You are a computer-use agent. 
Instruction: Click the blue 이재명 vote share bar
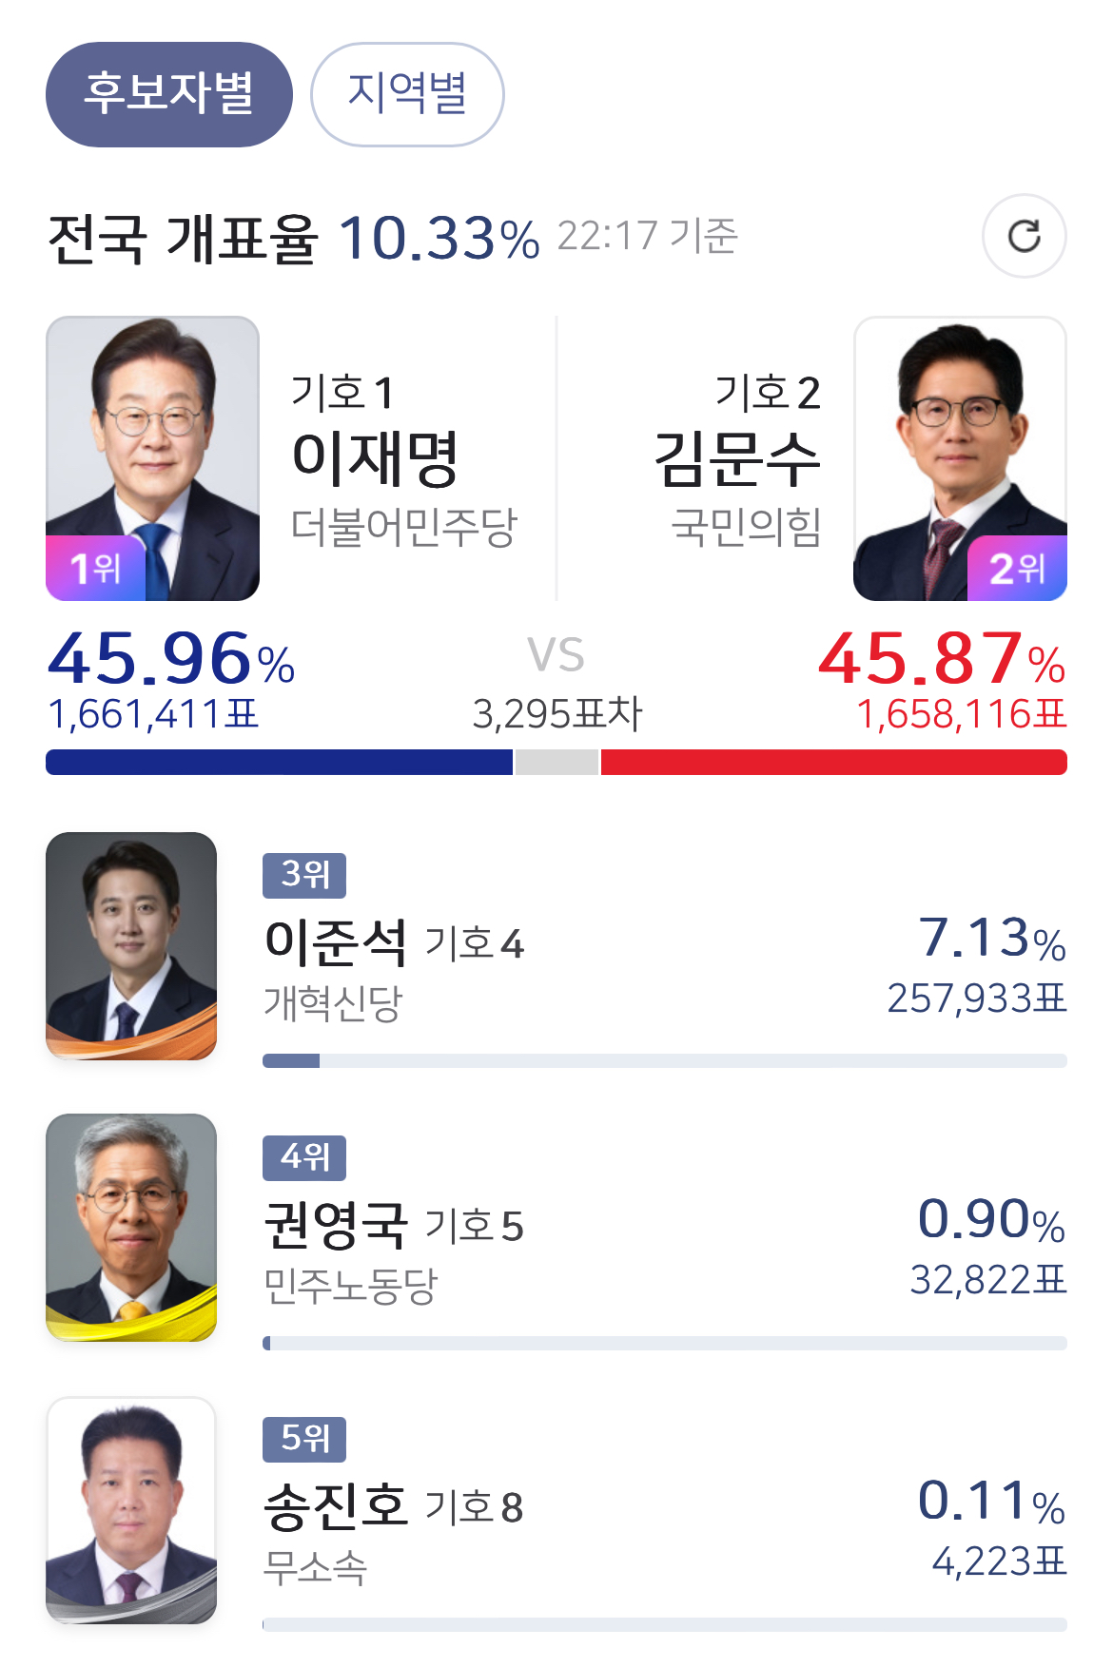pos(279,762)
